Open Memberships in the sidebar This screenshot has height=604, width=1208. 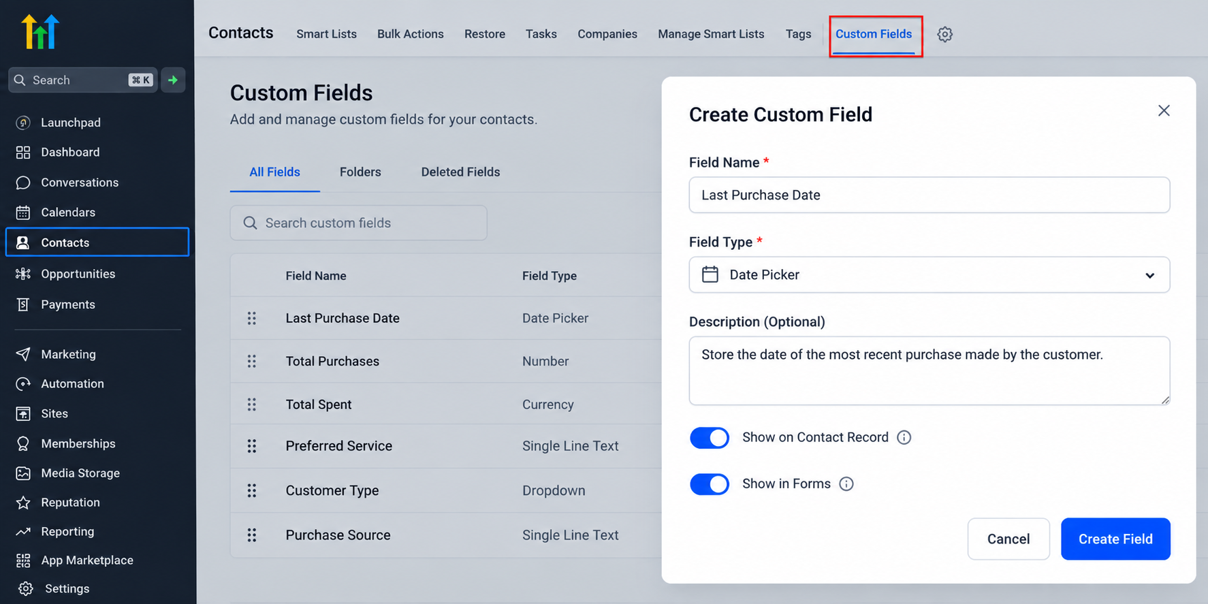[78, 443]
